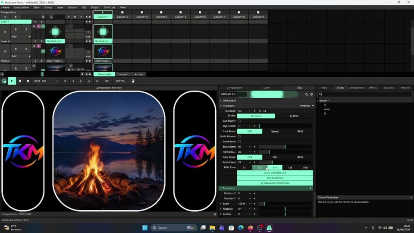Open the Layer menu
Screen dimensions: 414x233
60,7
